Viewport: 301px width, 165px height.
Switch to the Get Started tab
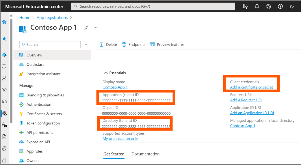114,154
